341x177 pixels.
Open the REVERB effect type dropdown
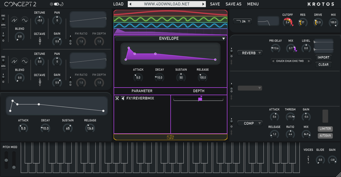tap(250, 53)
